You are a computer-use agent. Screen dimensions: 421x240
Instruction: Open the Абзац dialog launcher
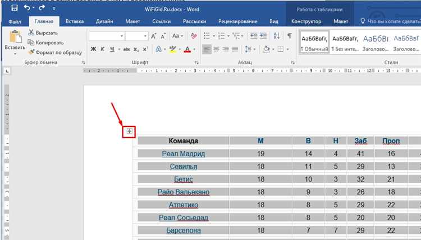[x=292, y=62]
